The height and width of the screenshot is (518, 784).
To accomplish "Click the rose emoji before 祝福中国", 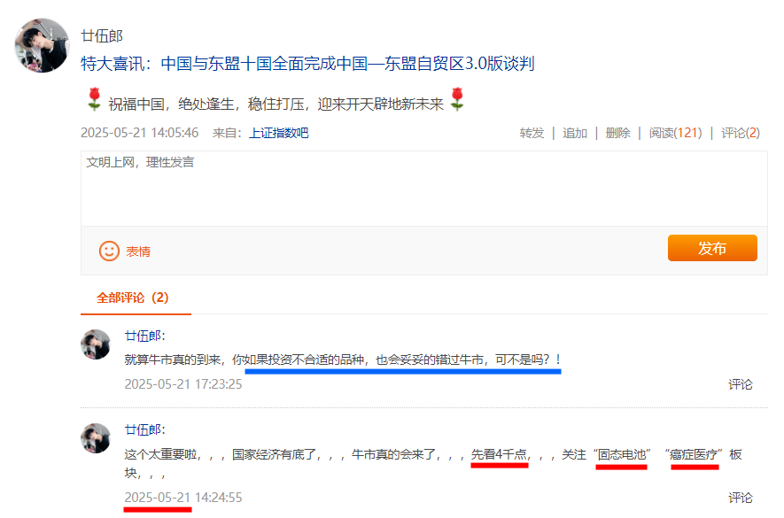I will click(94, 99).
